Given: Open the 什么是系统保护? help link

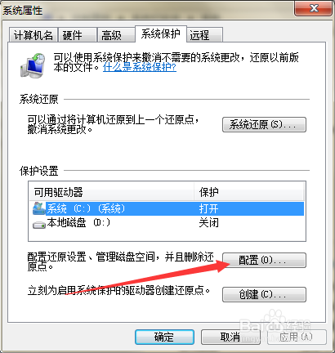Looking at the screenshot, I should [x=140, y=67].
